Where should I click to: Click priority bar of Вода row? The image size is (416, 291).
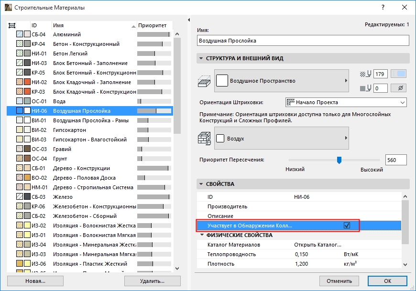[154, 101]
